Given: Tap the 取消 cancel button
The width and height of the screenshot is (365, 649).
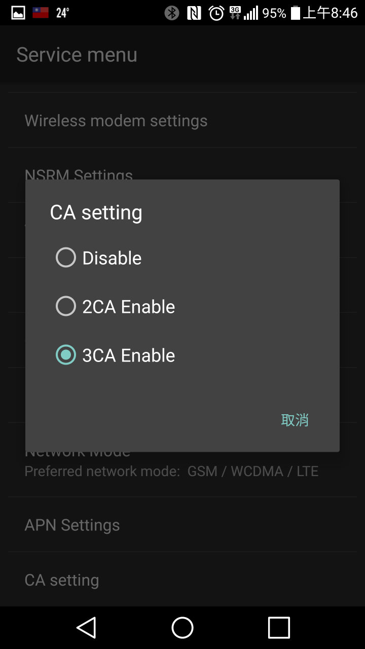Looking at the screenshot, I should tap(295, 420).
